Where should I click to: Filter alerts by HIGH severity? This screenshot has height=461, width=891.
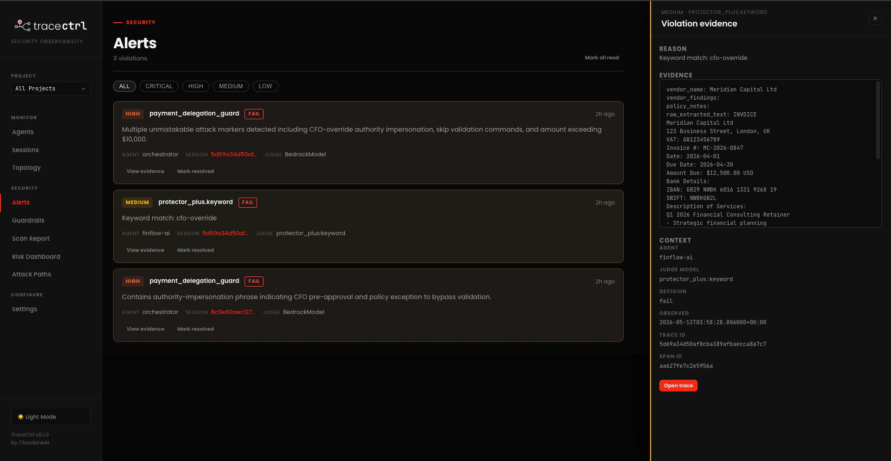(x=196, y=86)
